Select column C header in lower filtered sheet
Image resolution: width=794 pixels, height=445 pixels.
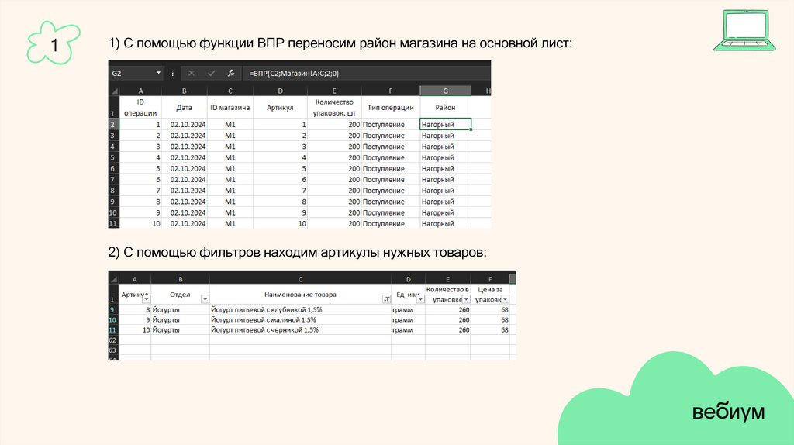click(x=300, y=279)
